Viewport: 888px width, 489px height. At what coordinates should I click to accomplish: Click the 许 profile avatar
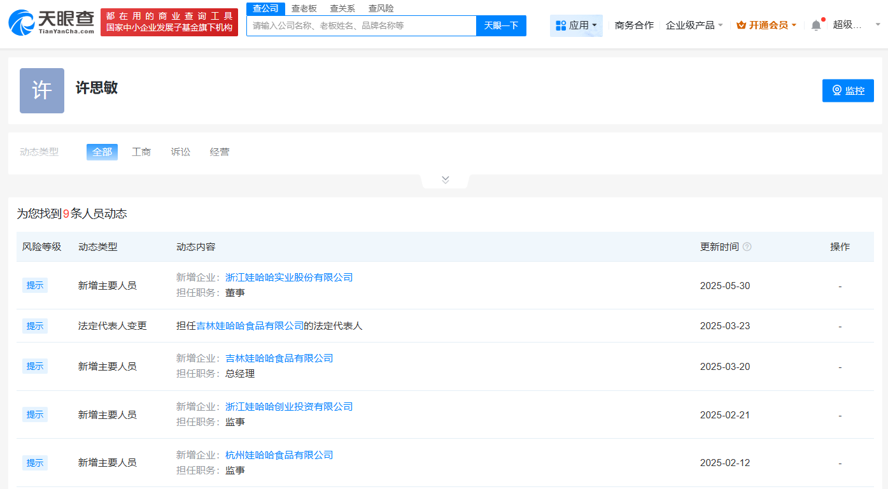coord(41,90)
